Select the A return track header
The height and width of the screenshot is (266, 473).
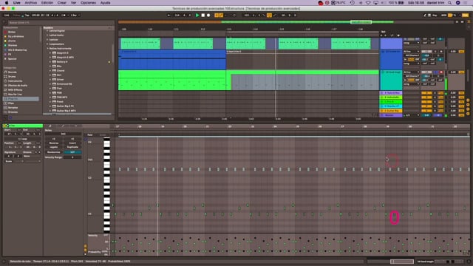coord(391,93)
